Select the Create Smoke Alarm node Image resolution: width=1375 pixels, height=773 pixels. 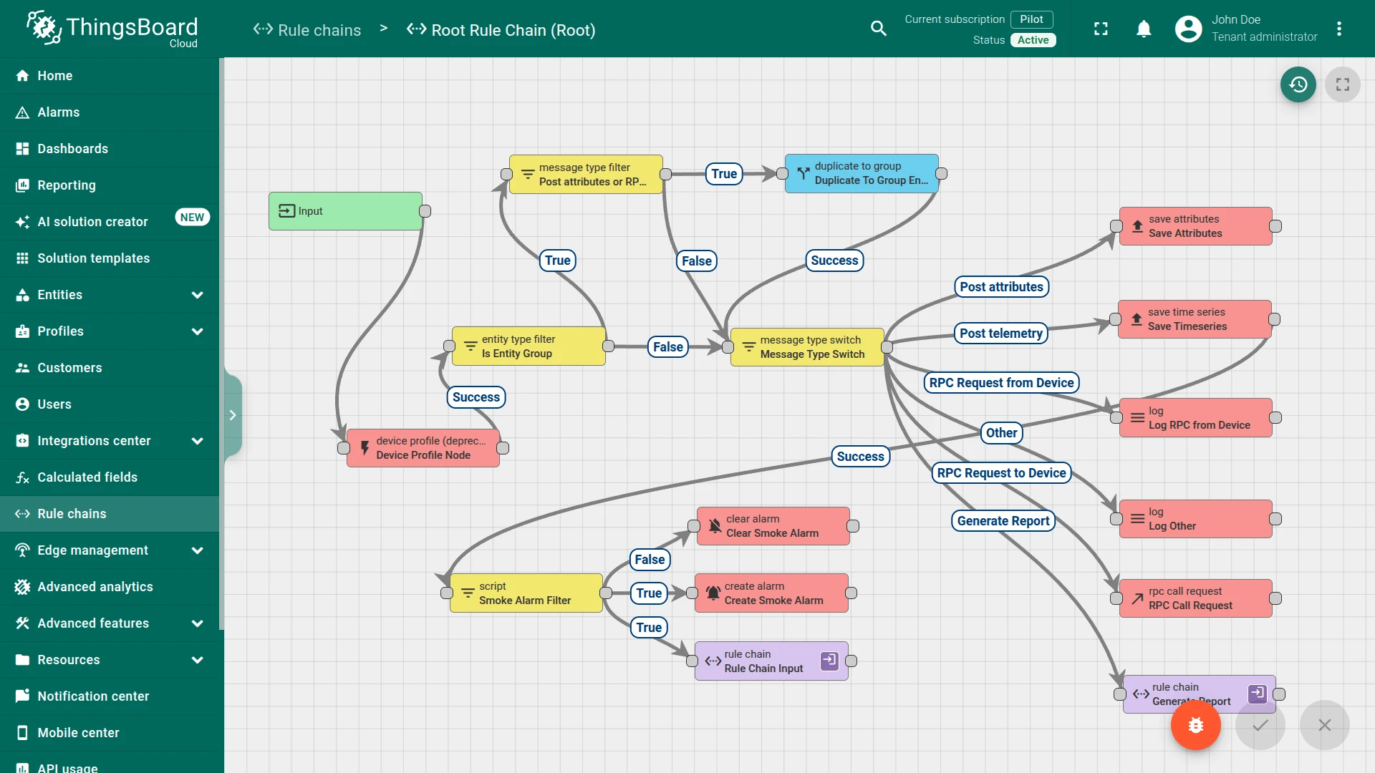point(771,593)
